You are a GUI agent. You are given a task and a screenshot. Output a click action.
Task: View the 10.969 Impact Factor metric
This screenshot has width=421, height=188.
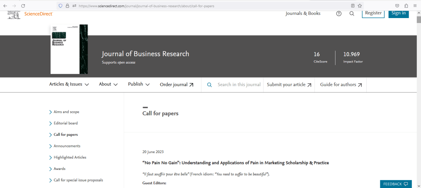coord(353,57)
